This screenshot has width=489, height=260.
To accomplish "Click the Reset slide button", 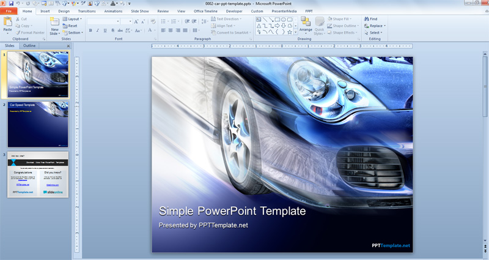I will (70, 26).
